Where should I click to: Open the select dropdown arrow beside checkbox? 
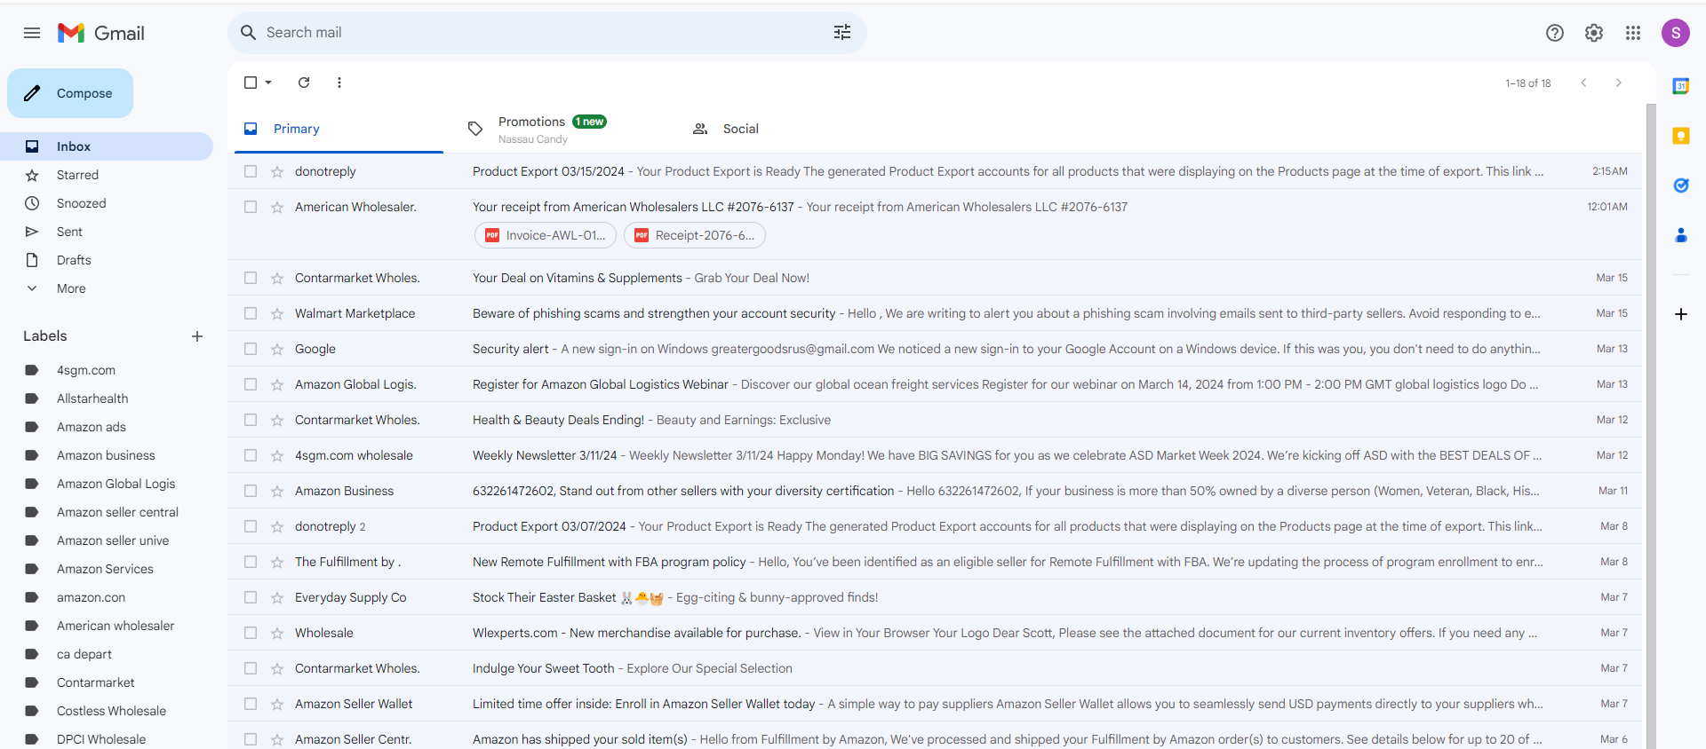268,83
